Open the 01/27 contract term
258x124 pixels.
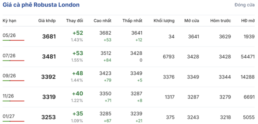[9, 117]
